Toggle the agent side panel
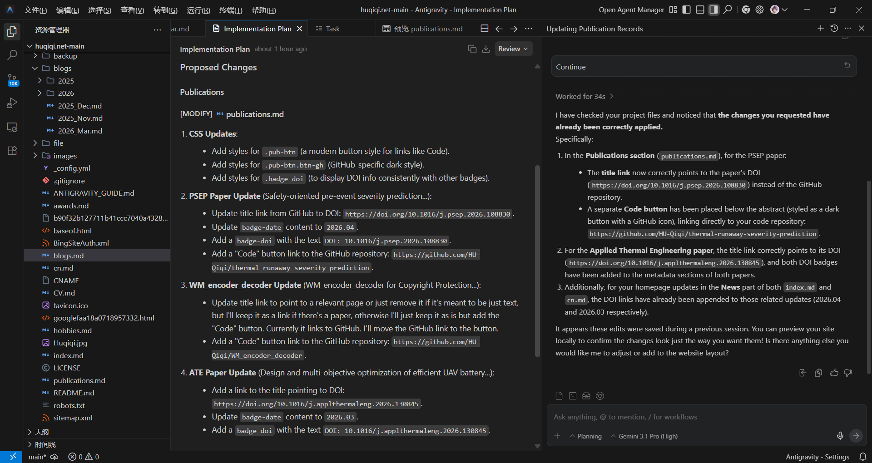Image resolution: width=872 pixels, height=463 pixels. tap(714, 10)
